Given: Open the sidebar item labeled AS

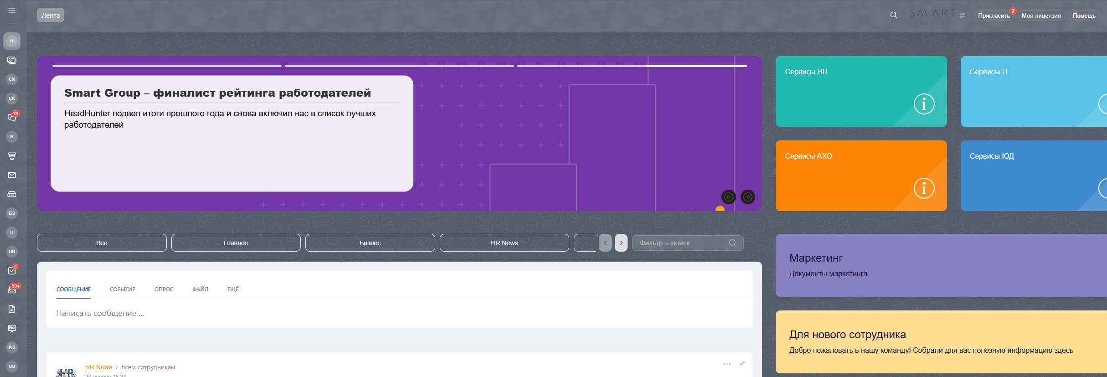Looking at the screenshot, I should 12,347.
